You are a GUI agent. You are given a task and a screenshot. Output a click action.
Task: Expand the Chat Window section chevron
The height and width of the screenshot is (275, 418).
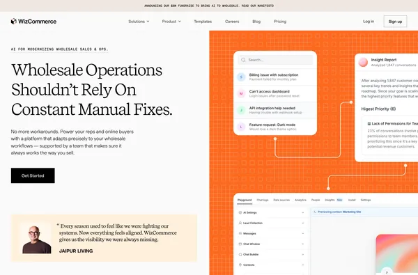tap(303, 244)
